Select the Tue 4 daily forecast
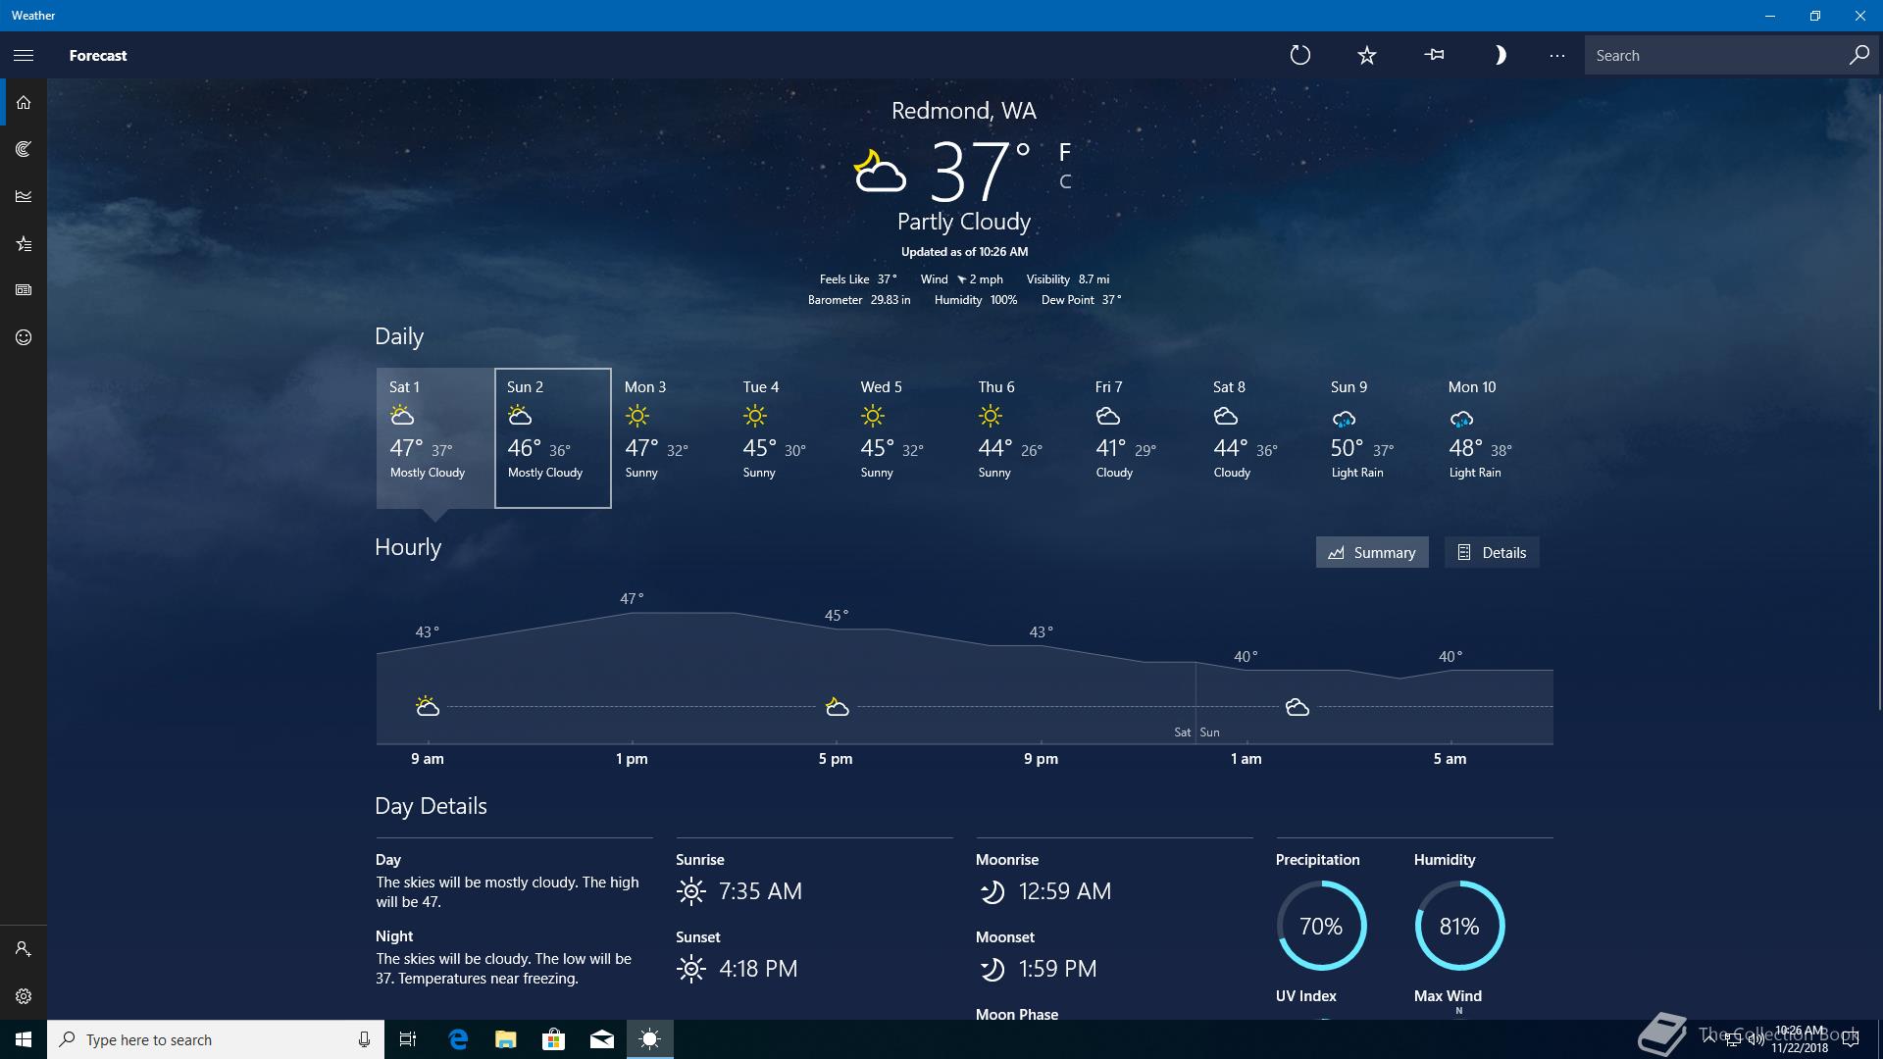 tap(788, 438)
